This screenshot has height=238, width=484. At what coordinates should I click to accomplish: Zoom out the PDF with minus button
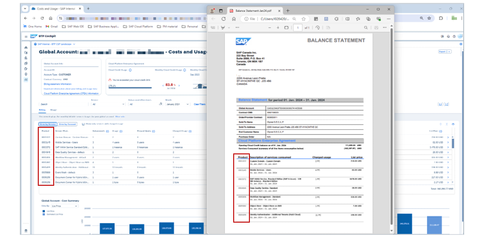click(x=270, y=27)
